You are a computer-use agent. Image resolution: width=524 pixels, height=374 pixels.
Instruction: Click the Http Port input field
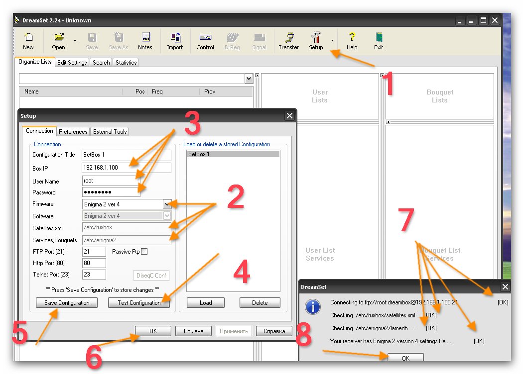94,263
